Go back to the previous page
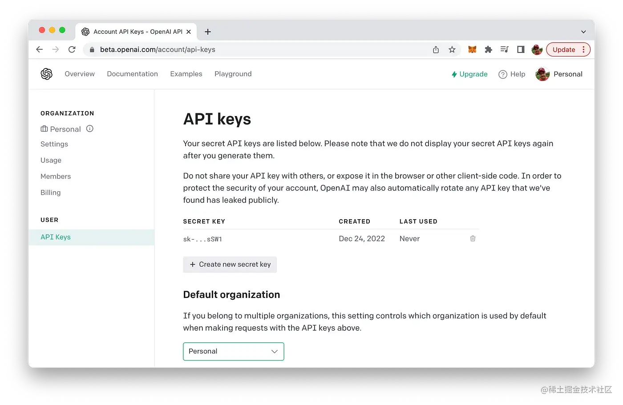Viewport: 623px width, 405px height. coord(40,49)
